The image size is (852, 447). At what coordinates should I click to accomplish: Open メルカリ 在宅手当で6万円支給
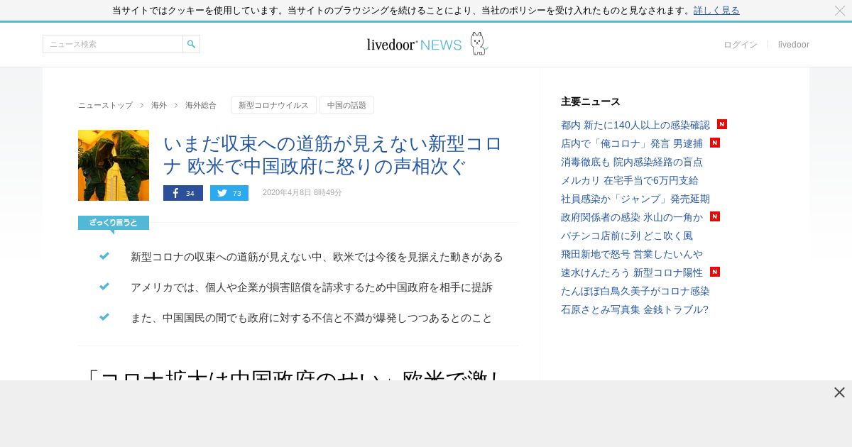(x=630, y=180)
